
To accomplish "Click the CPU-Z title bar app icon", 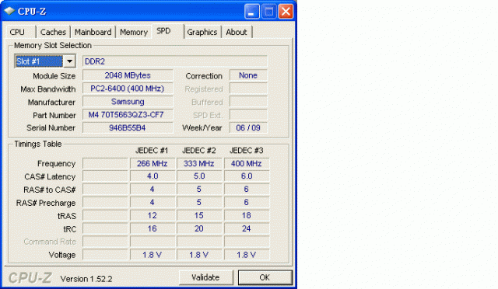I will [9, 11].
